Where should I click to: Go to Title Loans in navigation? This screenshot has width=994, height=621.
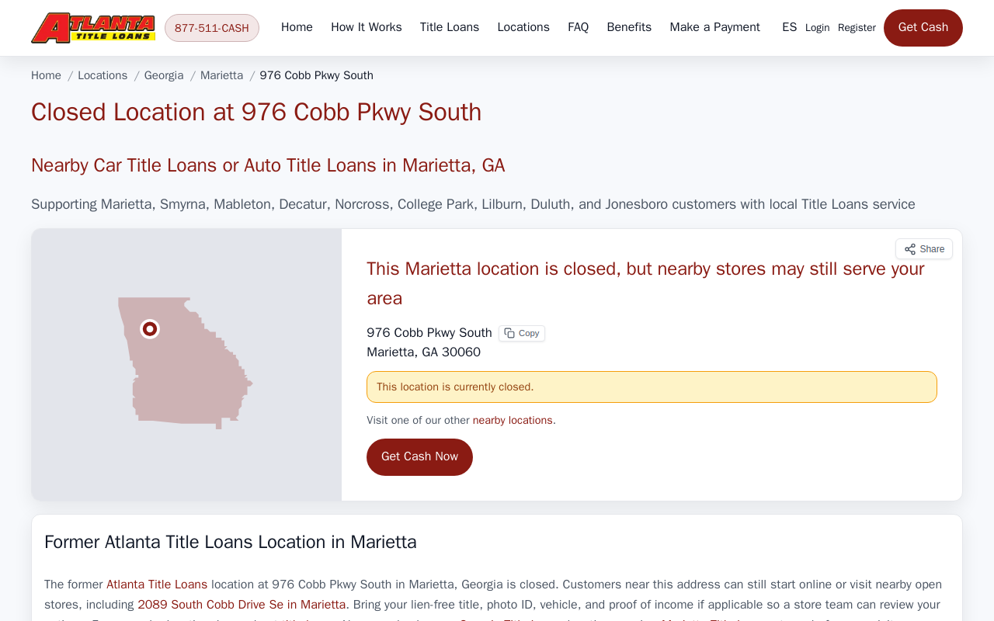[x=450, y=27]
